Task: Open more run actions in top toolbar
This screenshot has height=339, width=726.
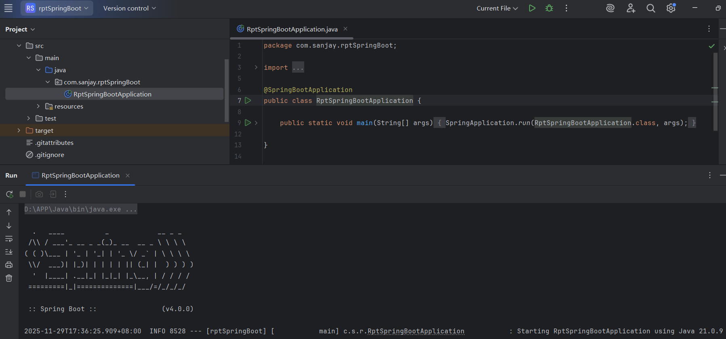Action: tap(566, 8)
